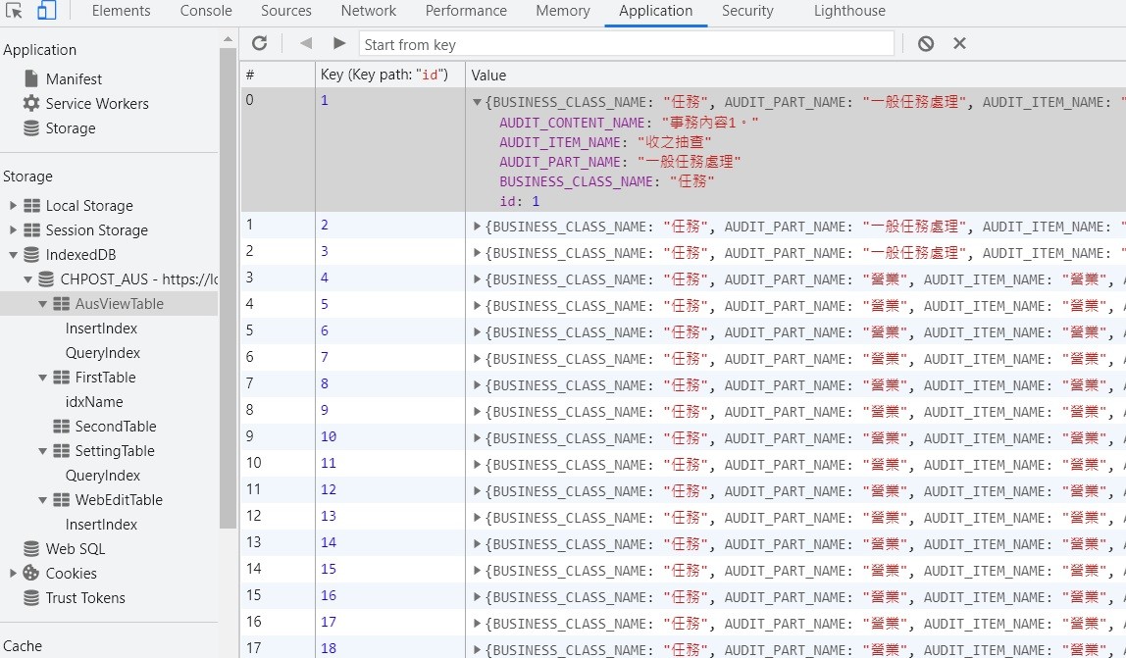Toggle the device toolbar icon
1126x658 pixels.
[x=46, y=11]
